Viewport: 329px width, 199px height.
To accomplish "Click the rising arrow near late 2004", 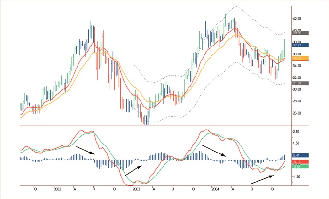I will click(262, 179).
